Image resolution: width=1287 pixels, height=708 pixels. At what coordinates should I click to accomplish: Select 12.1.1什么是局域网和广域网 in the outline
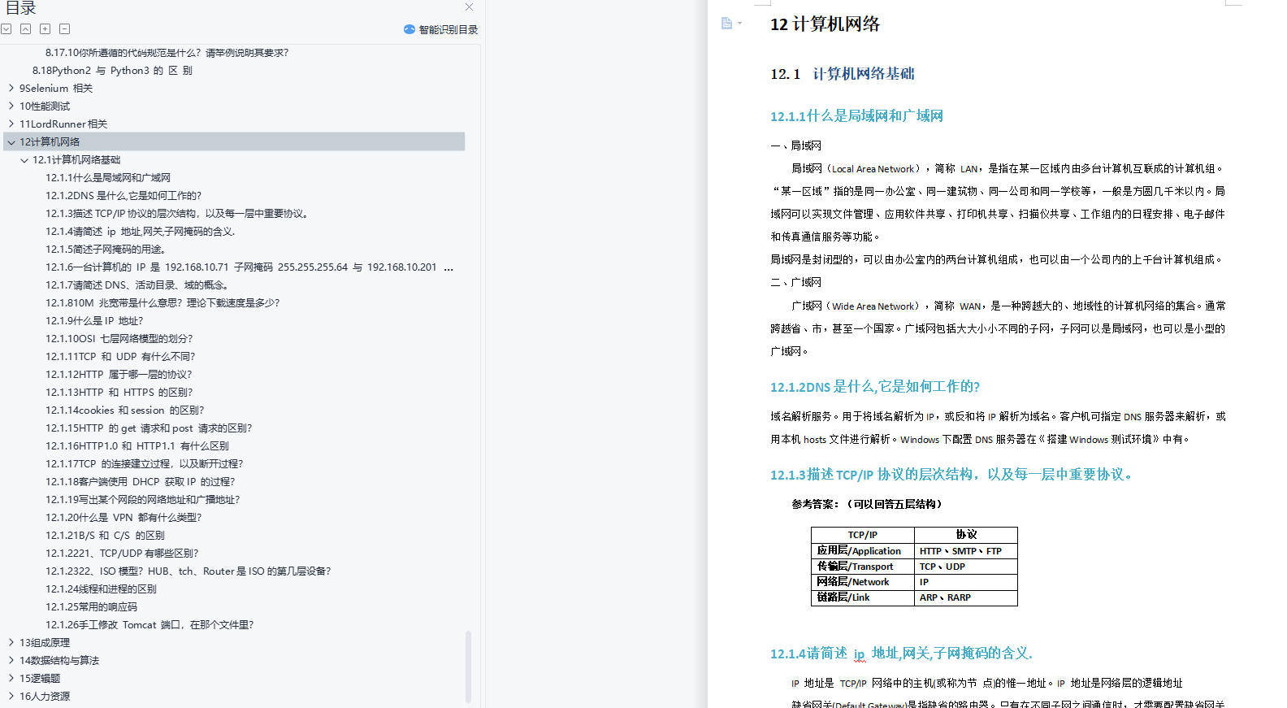(108, 177)
